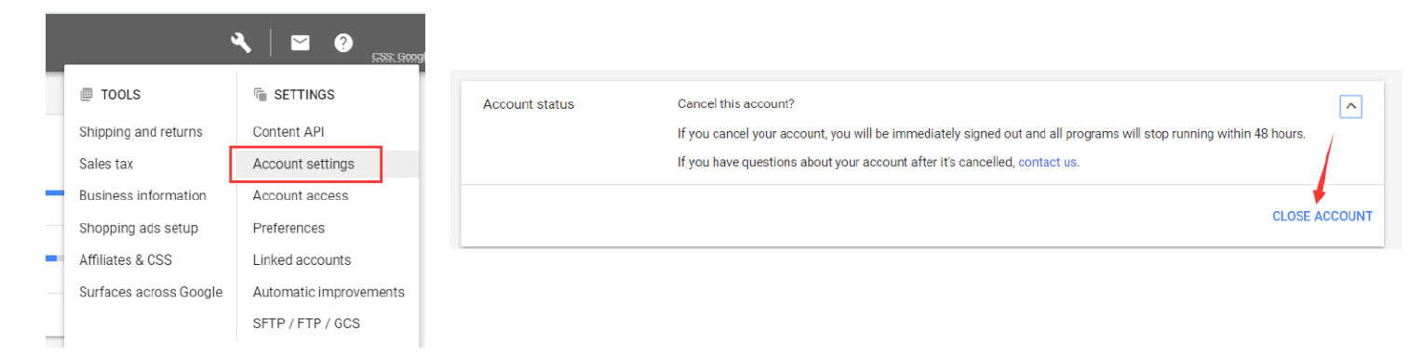1410x358 pixels.
Task: Collapse the Account status section chevron
Action: tap(1351, 107)
